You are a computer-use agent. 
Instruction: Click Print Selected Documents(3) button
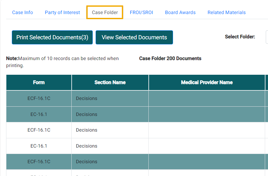(x=52, y=37)
